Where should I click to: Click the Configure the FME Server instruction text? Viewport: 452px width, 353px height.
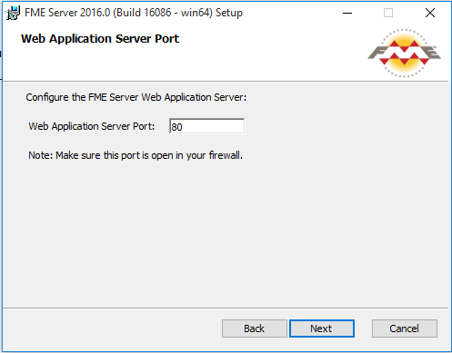(136, 97)
